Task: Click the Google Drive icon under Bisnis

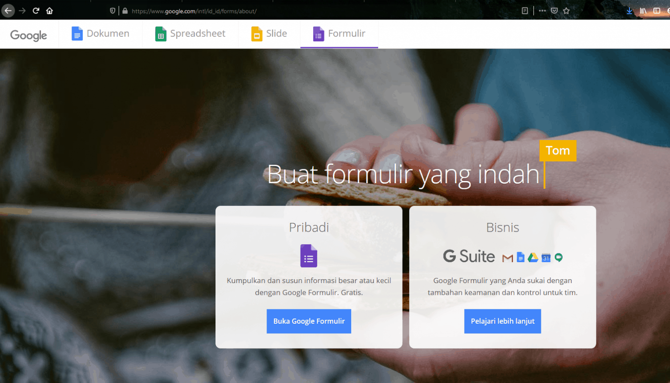Action: pyautogui.click(x=533, y=257)
